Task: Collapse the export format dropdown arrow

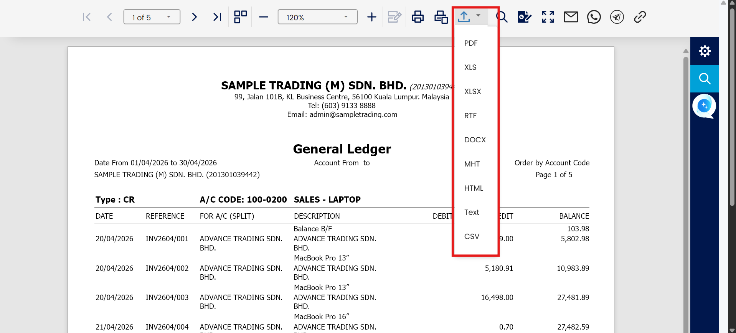Action: [479, 16]
